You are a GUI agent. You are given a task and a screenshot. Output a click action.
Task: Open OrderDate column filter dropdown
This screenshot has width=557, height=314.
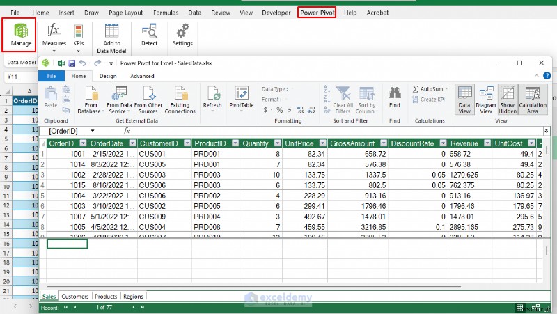(132, 143)
